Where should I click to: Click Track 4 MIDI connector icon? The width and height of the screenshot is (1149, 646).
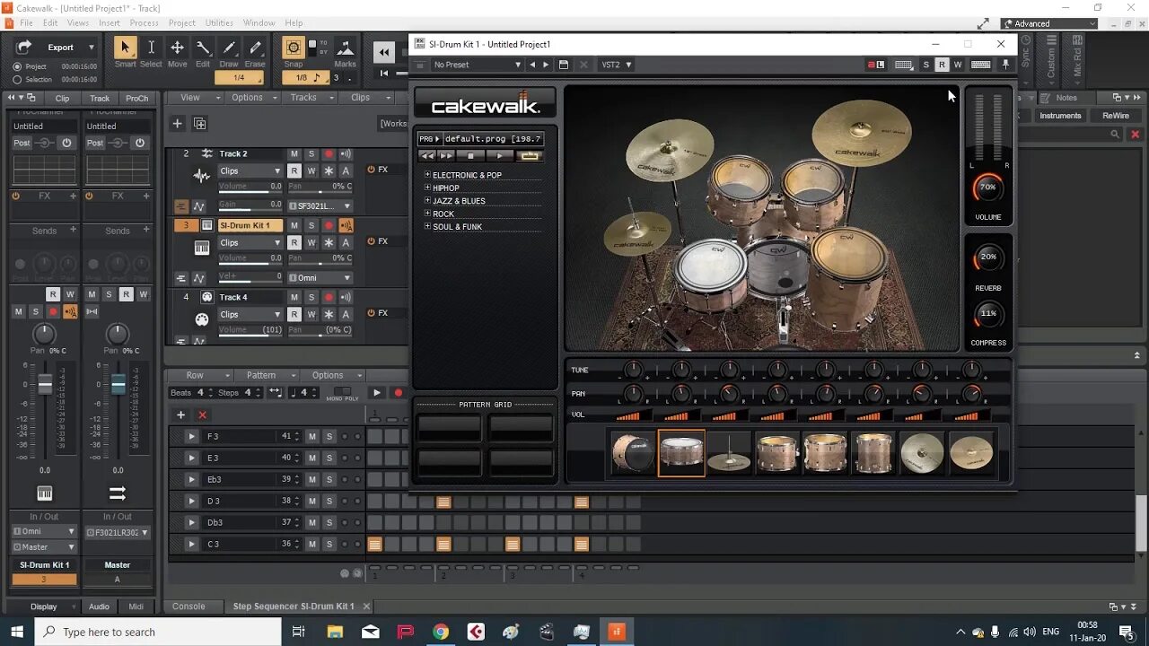[202, 319]
